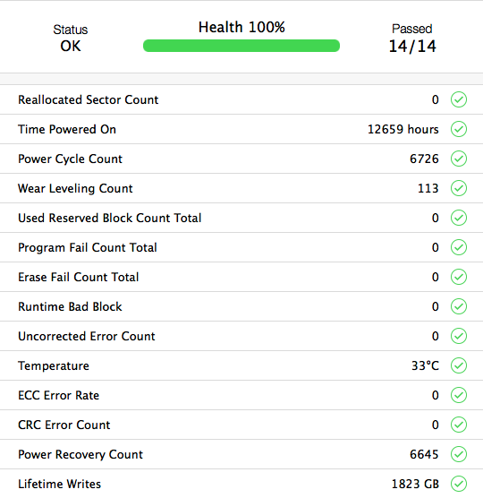Select the Uncorrected Error Count label
The width and height of the screenshot is (483, 498).
(87, 337)
